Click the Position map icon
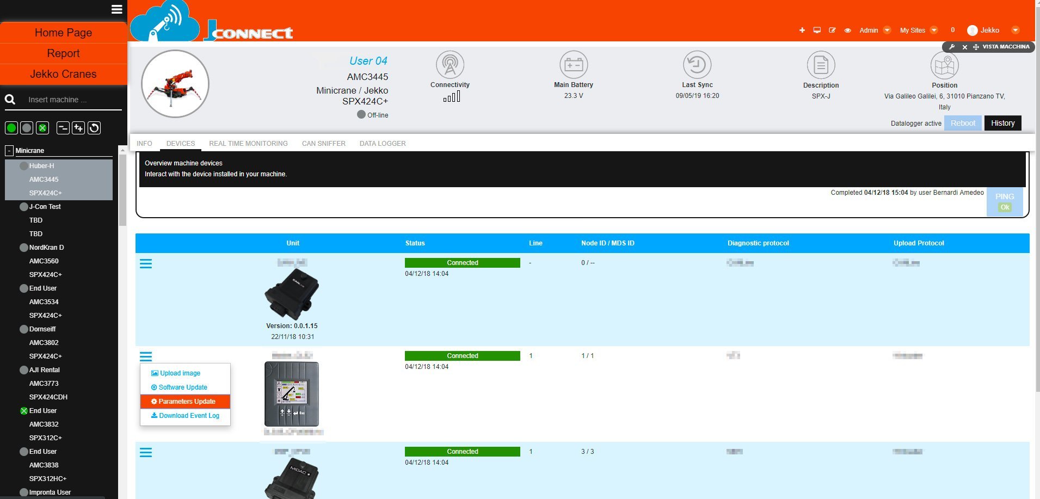Screen dimensions: 1040x499 coord(944,66)
